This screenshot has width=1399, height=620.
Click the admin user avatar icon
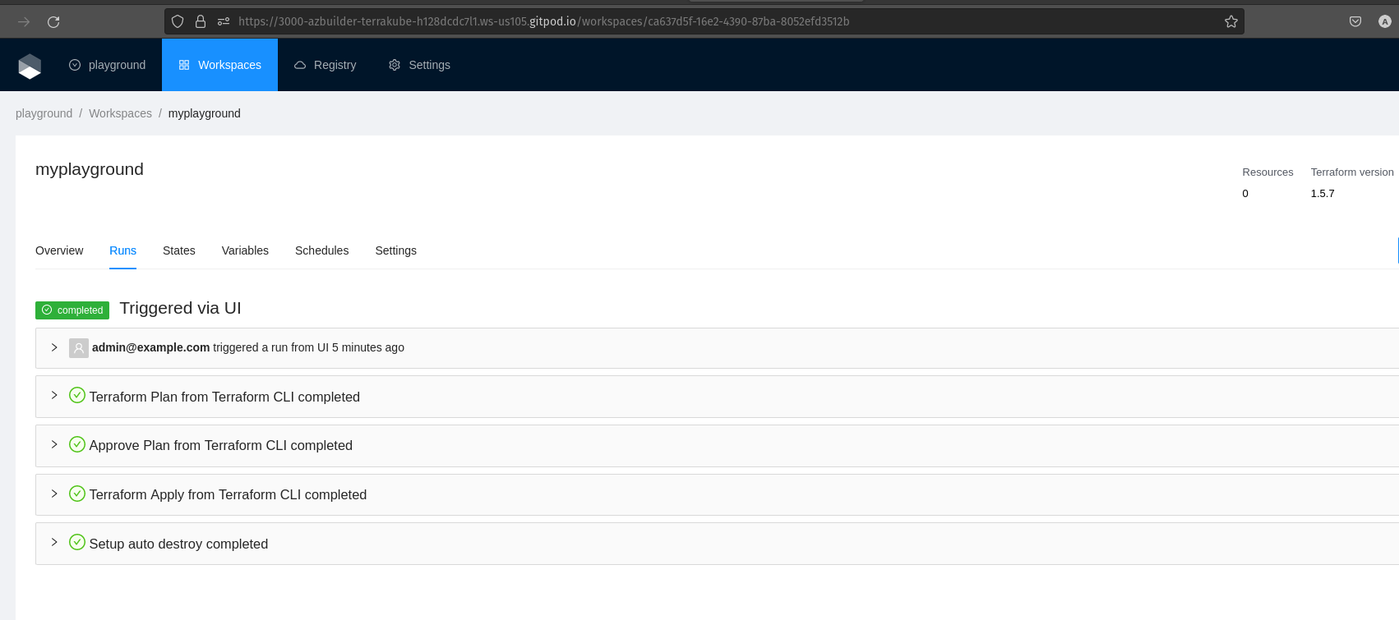tap(79, 348)
